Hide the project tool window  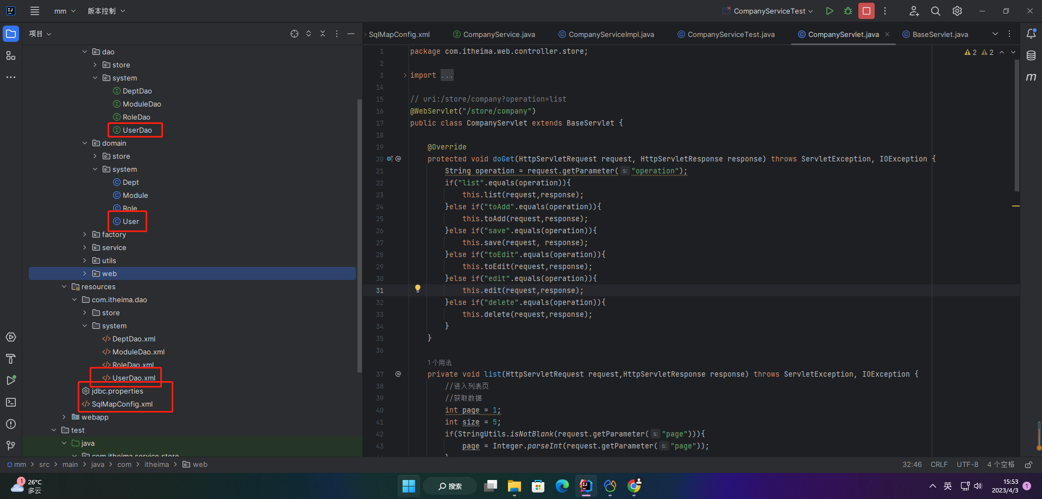[x=351, y=34]
